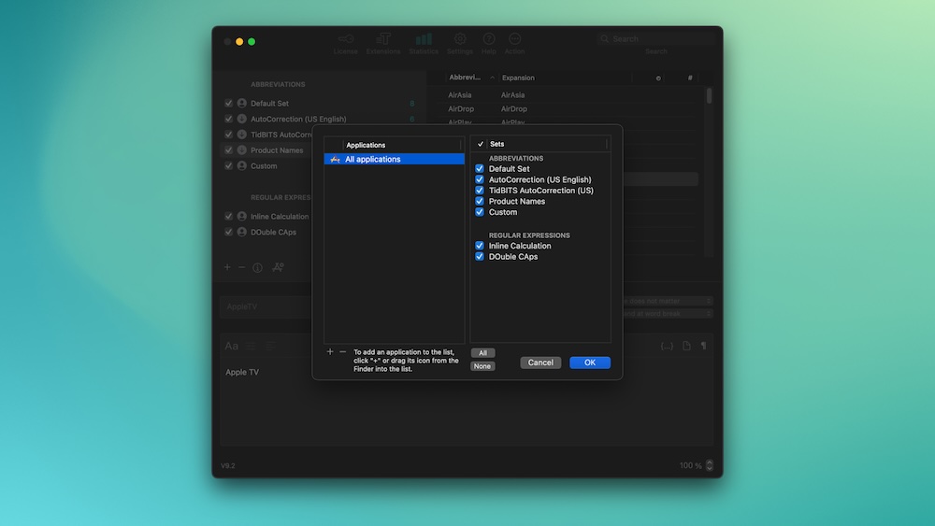The width and height of the screenshot is (935, 526).
Task: Remove selected set with main window minus
Action: click(x=241, y=267)
